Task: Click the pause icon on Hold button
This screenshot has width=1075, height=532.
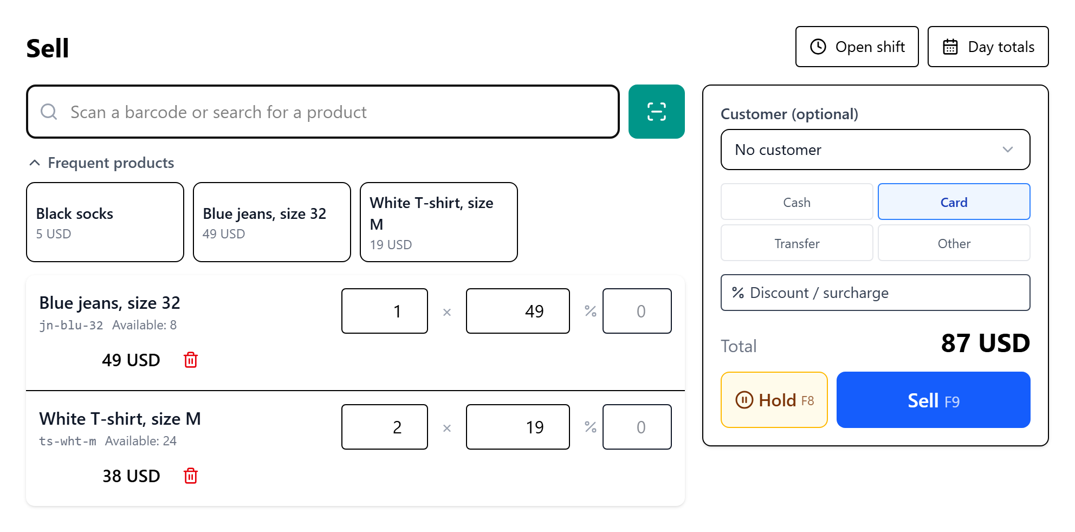Action: (x=744, y=400)
